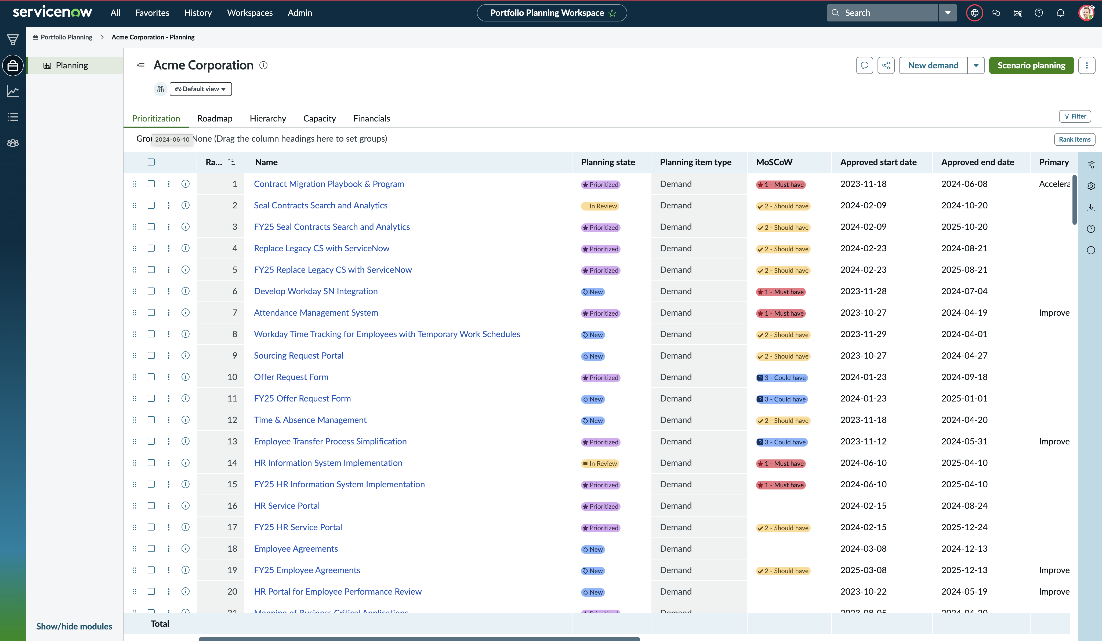Image resolution: width=1102 pixels, height=641 pixels.
Task: Open the people group sidebar icon
Action: pos(13,143)
